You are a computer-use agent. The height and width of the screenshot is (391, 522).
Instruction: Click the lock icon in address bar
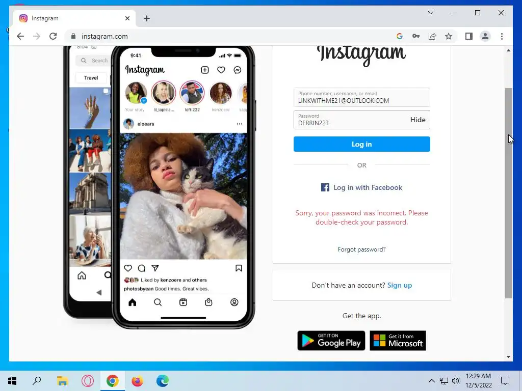[73, 36]
